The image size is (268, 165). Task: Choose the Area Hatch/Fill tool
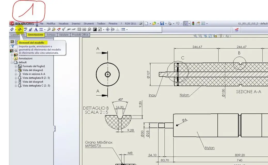tap(95, 29)
